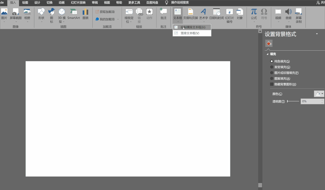Click the 透明度 transparency slider
The height and width of the screenshot is (190, 325).
(293, 101)
